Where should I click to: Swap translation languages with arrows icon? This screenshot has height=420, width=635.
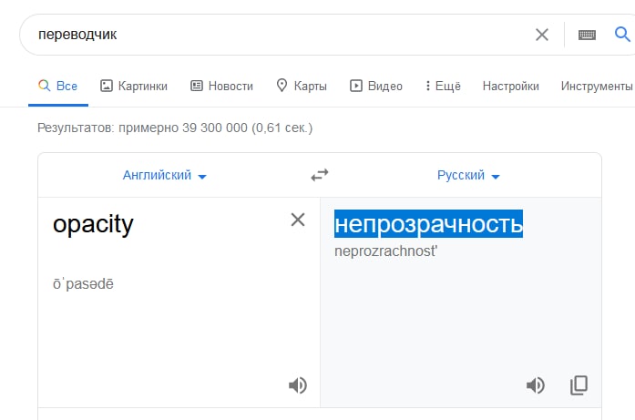319,175
